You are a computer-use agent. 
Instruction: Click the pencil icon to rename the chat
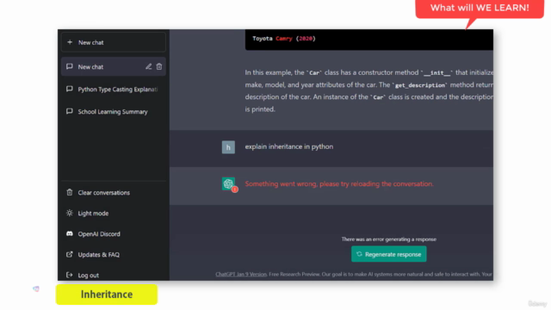[x=149, y=66]
